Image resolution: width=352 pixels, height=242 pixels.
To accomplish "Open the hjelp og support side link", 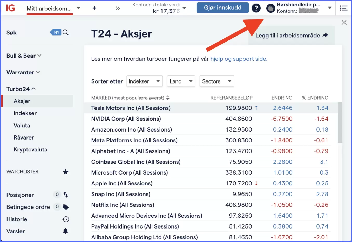I will (x=239, y=59).
